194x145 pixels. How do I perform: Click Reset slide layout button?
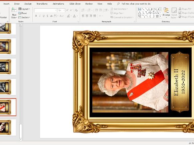click(23, 13)
